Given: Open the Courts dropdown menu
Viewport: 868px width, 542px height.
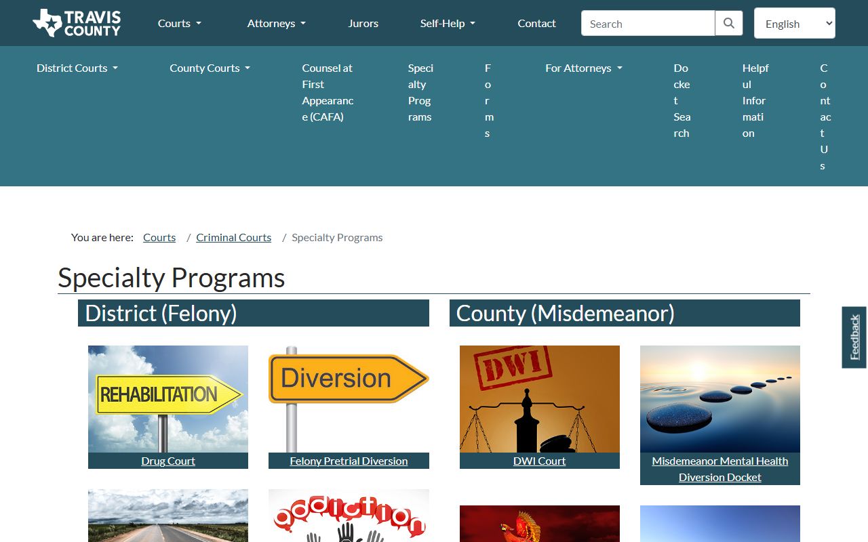Looking at the screenshot, I should 180,23.
